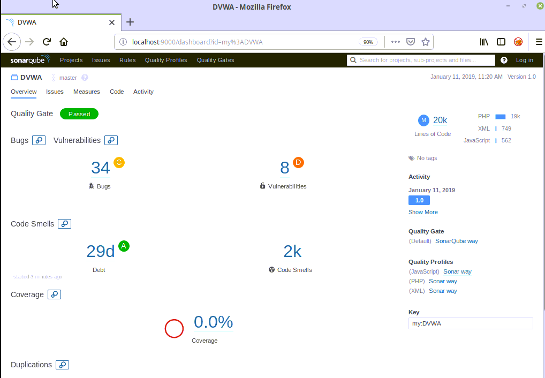Go to the Firefox home page
Viewport: 545px width, 378px height.
click(x=64, y=42)
